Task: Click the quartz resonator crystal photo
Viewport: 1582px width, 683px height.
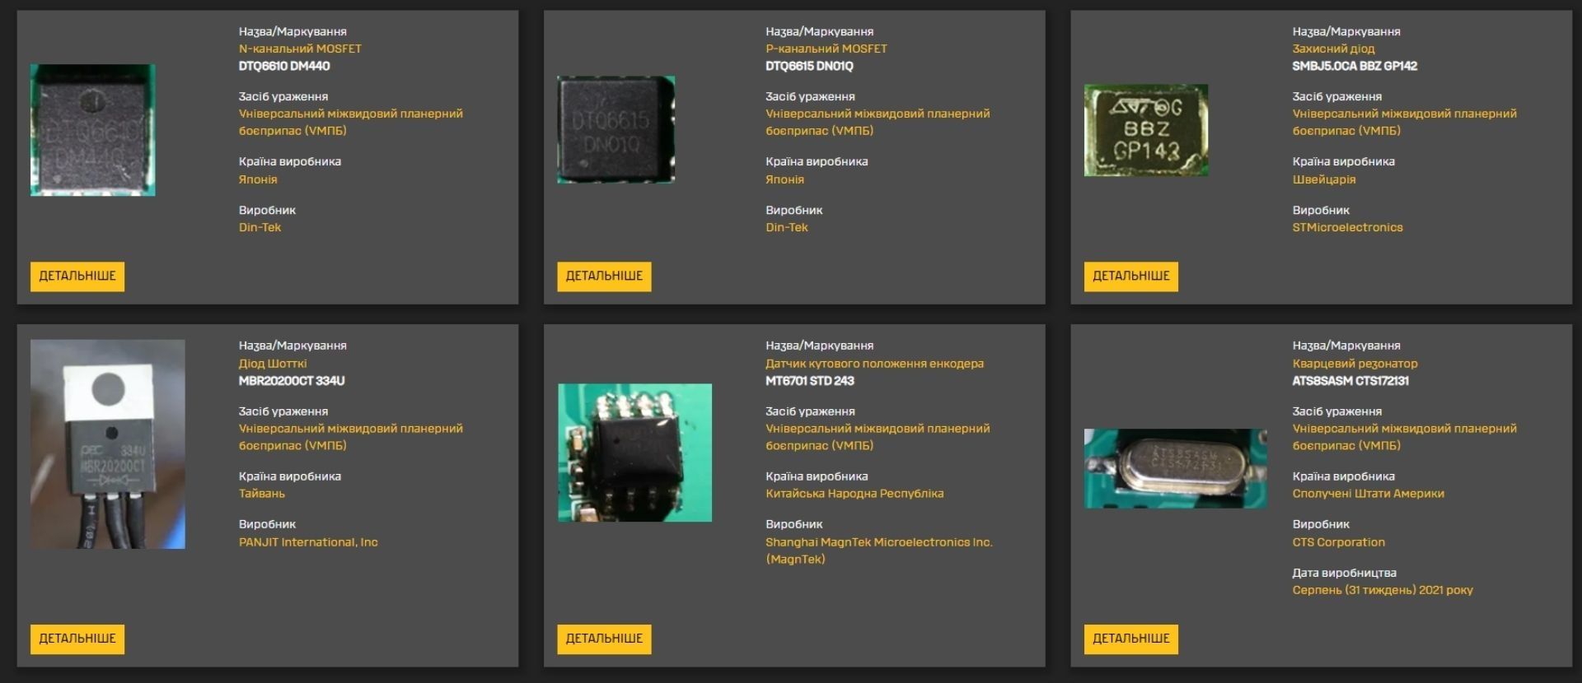Action: [1175, 468]
